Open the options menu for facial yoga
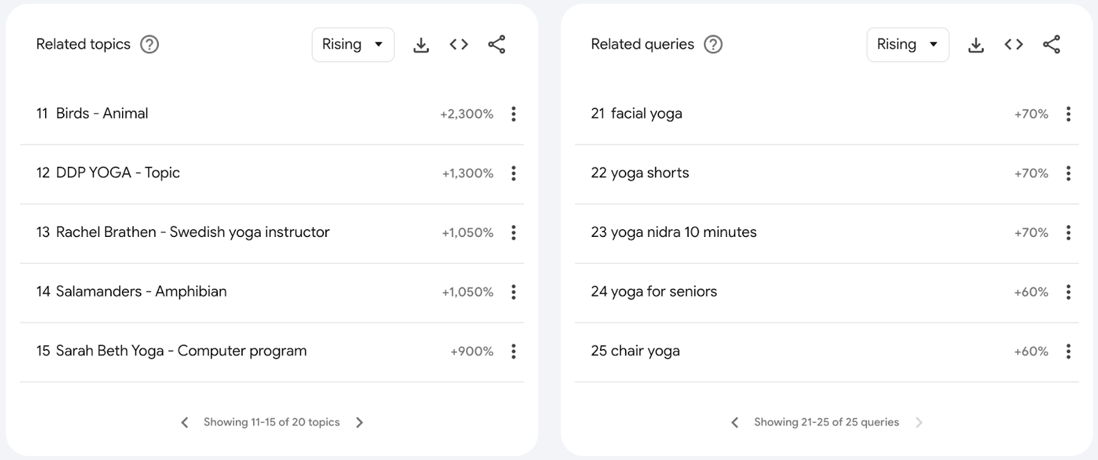This screenshot has width=1098, height=460. tap(1068, 114)
